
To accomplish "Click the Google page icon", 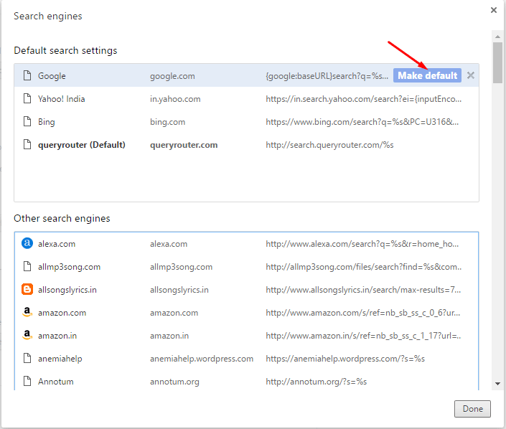I will coord(27,76).
